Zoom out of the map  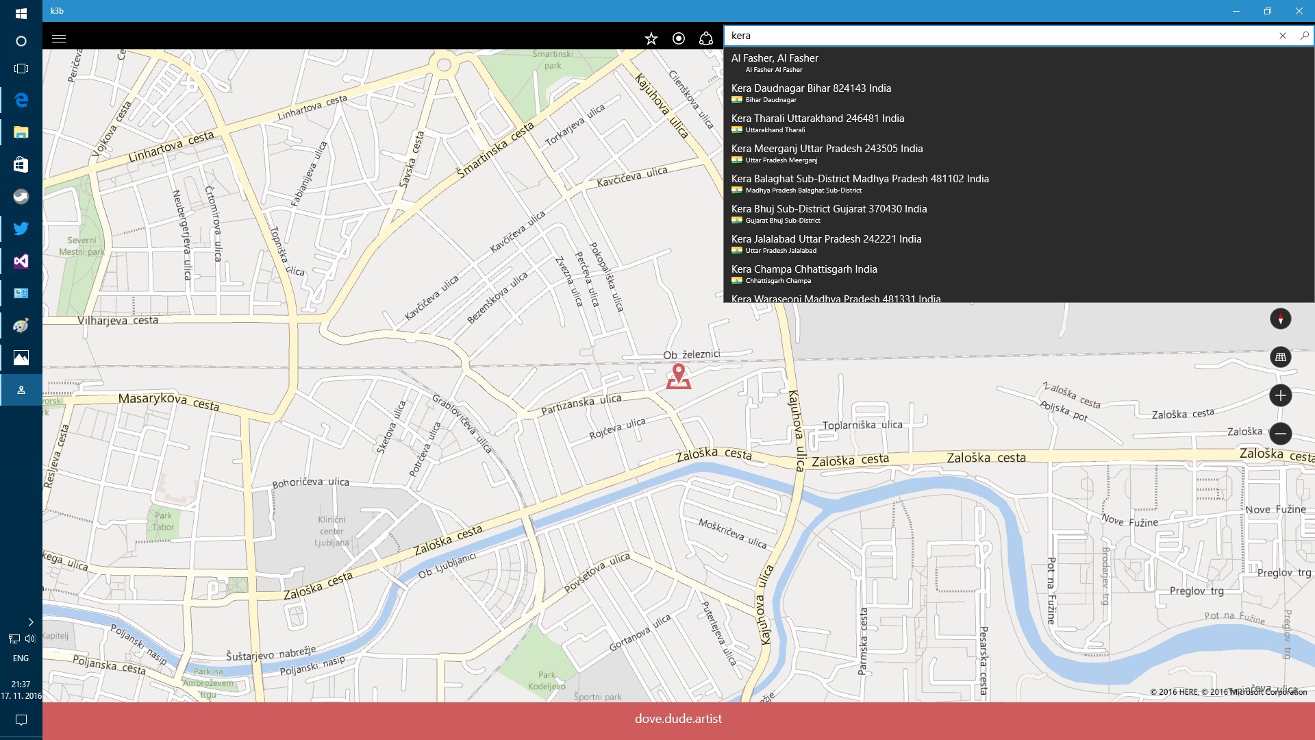(1280, 434)
